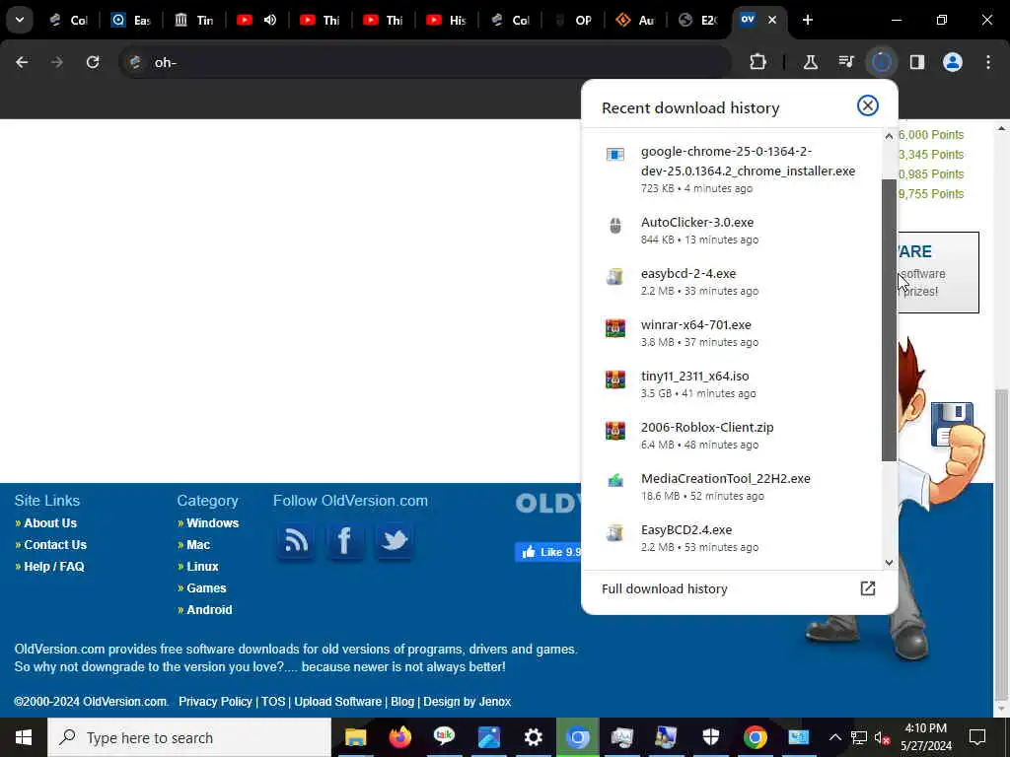Open the Extensions puzzle icon
This screenshot has height=757, width=1010.
pyautogui.click(x=758, y=62)
